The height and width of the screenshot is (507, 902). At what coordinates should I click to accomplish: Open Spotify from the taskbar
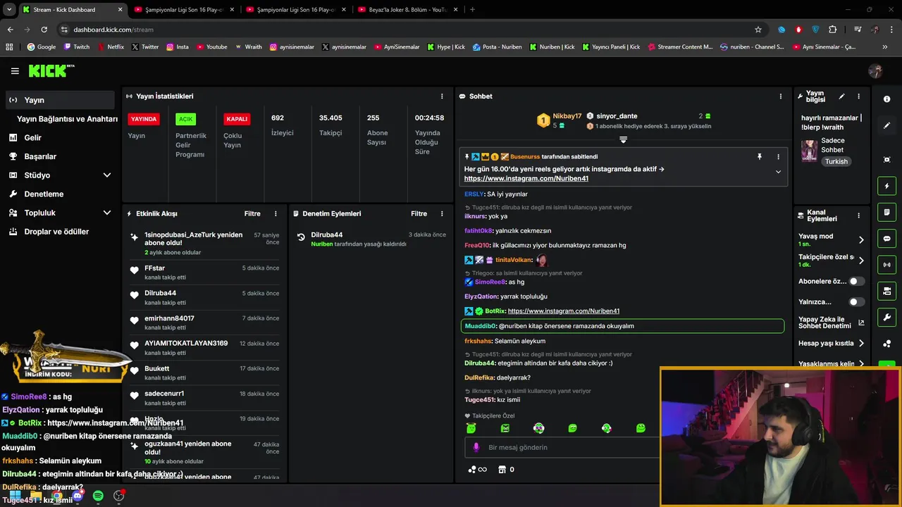point(98,496)
